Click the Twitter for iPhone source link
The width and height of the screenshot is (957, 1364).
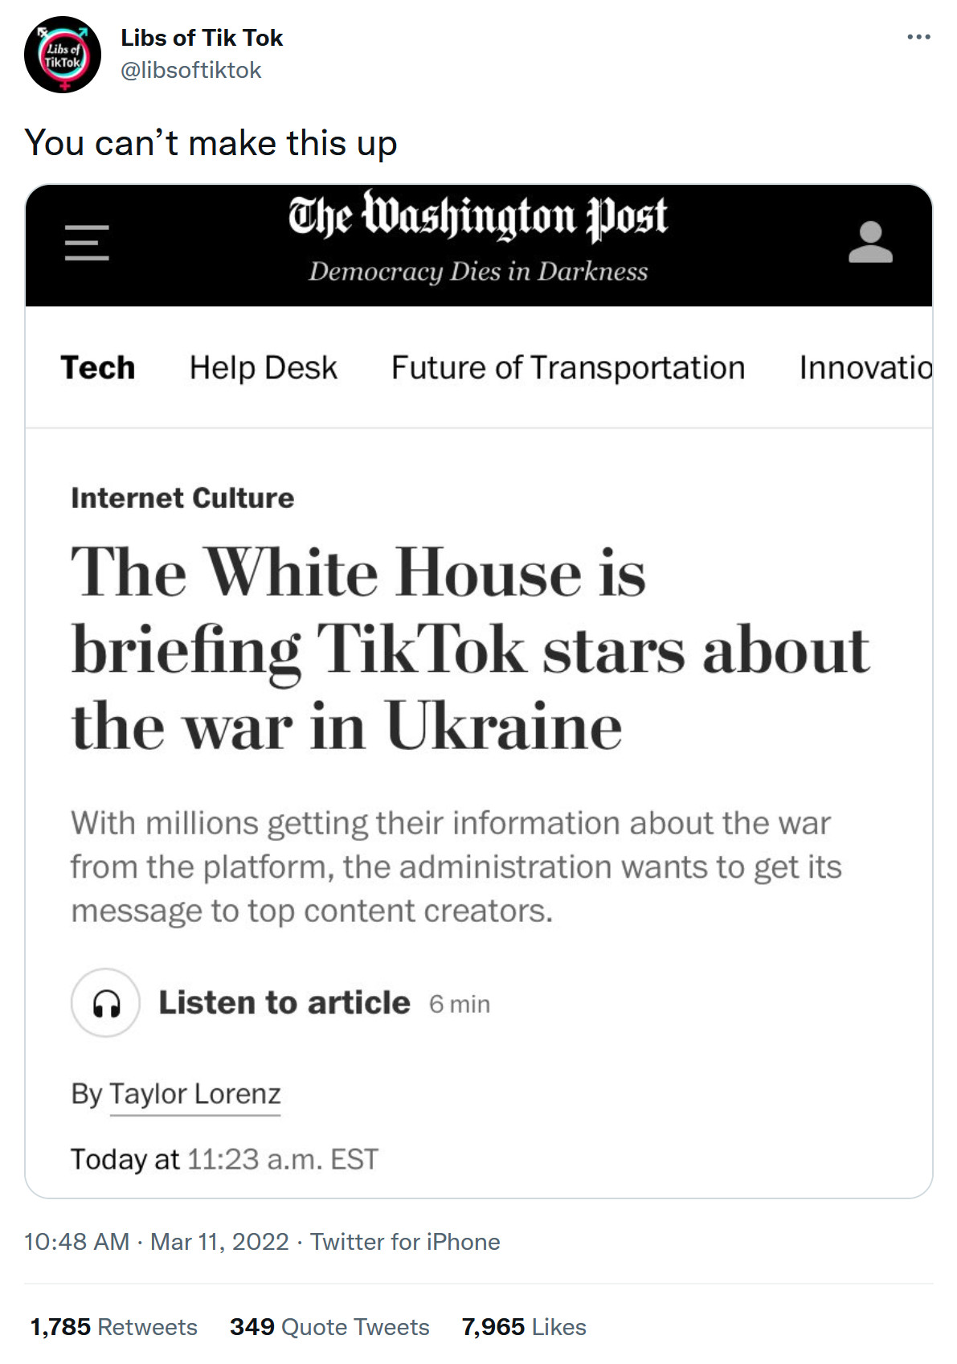[405, 1242]
